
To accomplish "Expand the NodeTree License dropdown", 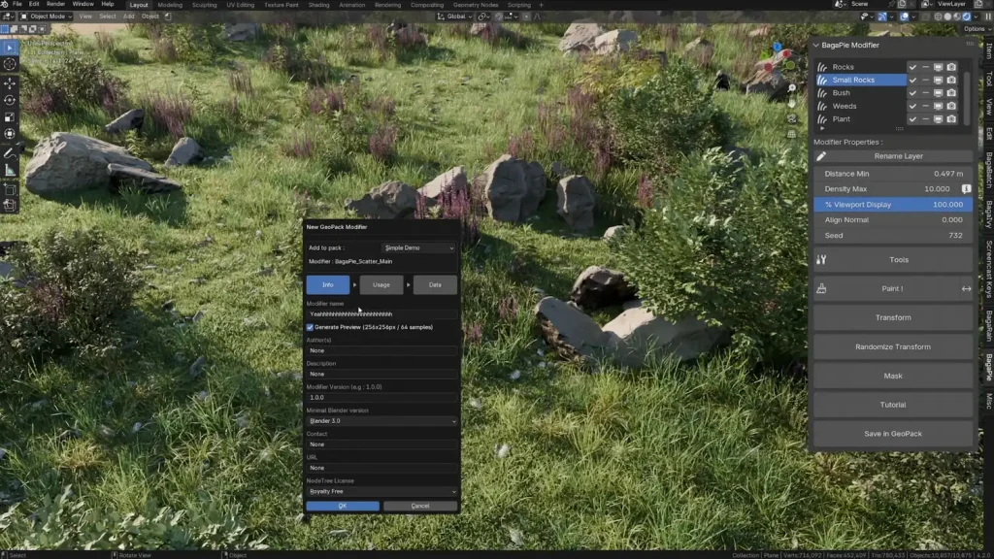I will point(381,492).
